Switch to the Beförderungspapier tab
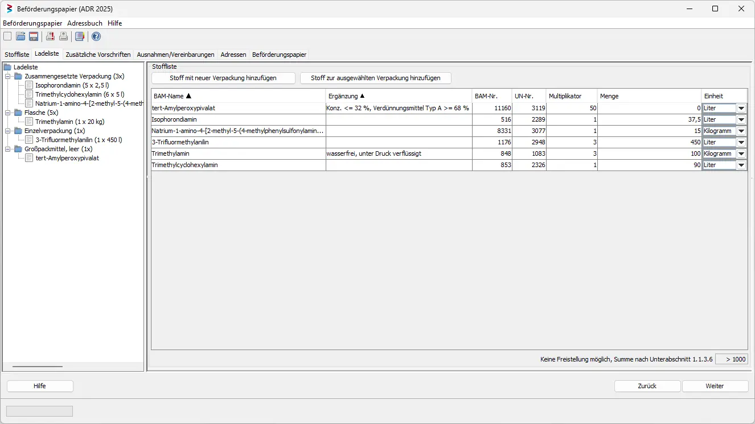 tap(280, 55)
